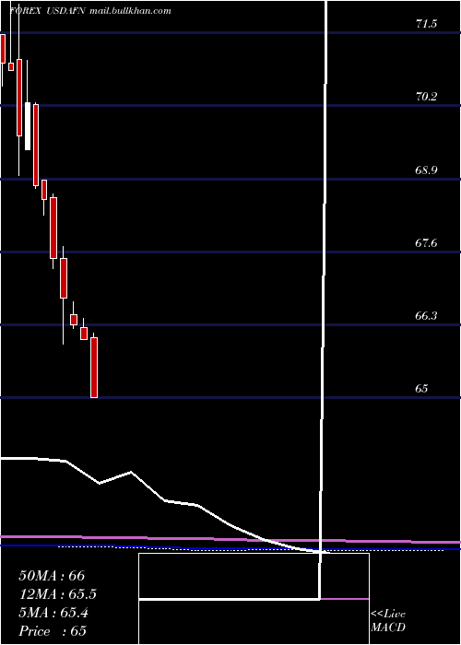Click the 65 price axis label
This screenshot has height=645, width=461.
pyautogui.click(x=421, y=389)
